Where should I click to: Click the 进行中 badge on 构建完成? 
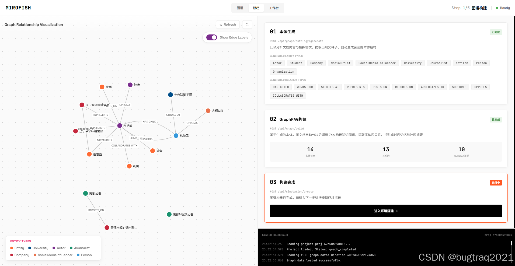(496, 183)
